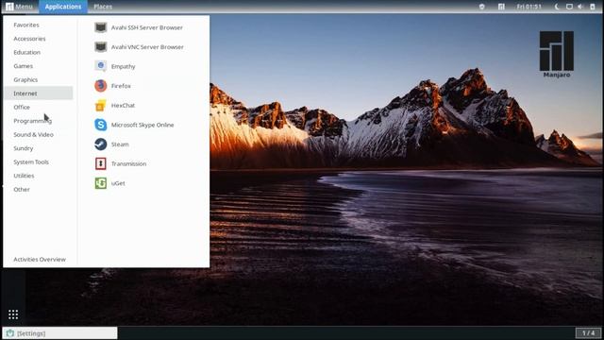Screen dimensions: 604x340
Task: Click the display icon in the top bar
Action: click(x=569, y=7)
